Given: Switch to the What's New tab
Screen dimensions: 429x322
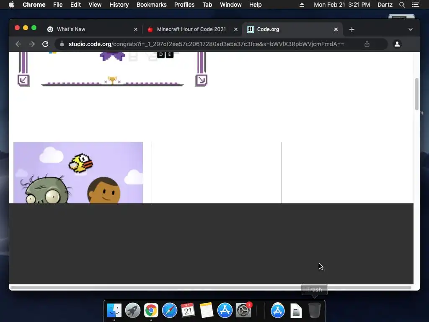Looking at the screenshot, I should 93,29.
